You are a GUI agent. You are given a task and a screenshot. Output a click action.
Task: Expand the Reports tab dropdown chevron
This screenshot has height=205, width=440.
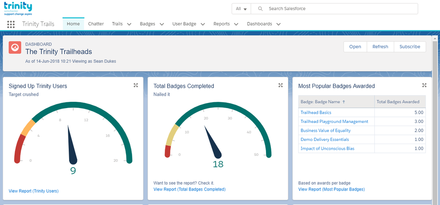236,24
